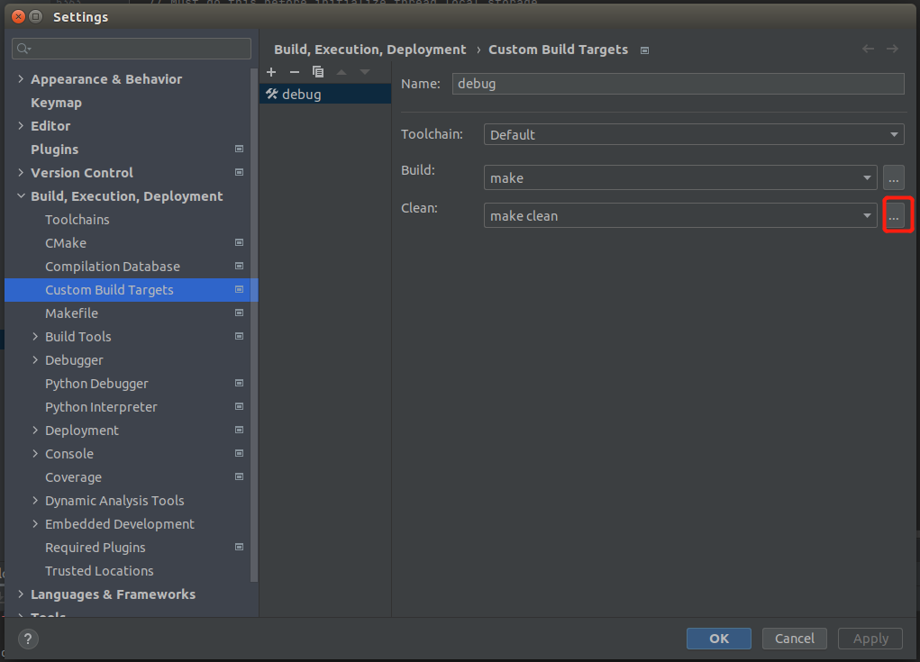
Task: Click project icon beside Compilation Database row
Action: pyautogui.click(x=240, y=267)
